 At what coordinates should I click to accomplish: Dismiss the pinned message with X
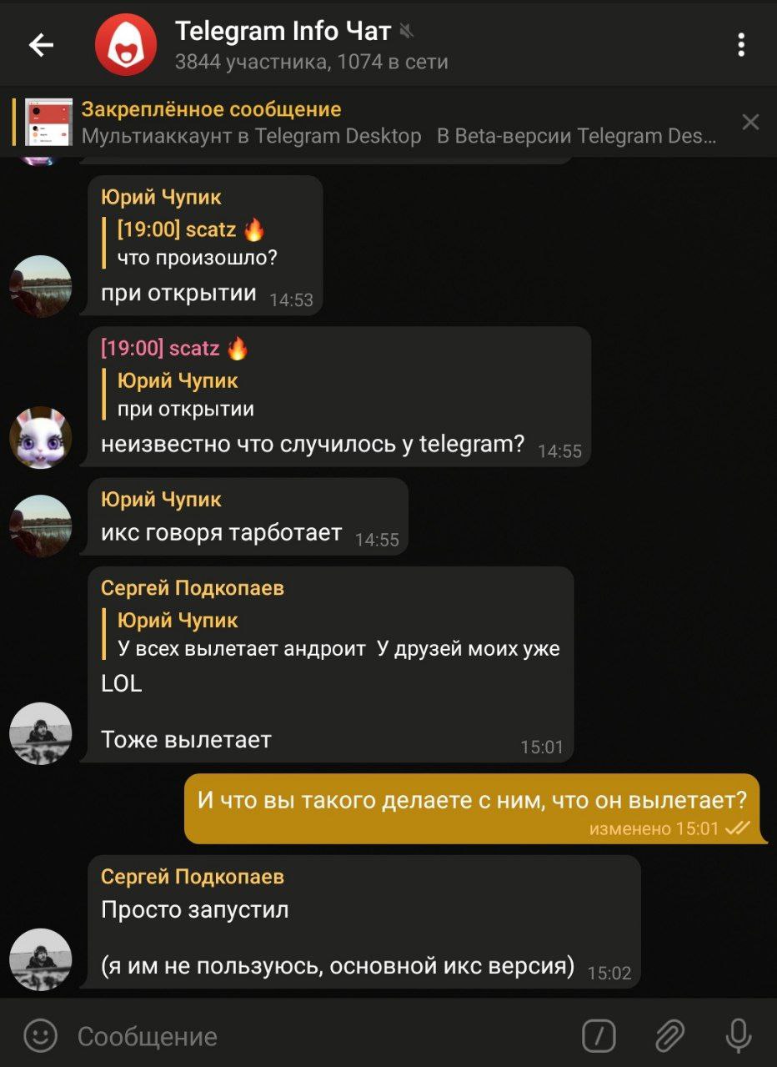click(x=750, y=123)
